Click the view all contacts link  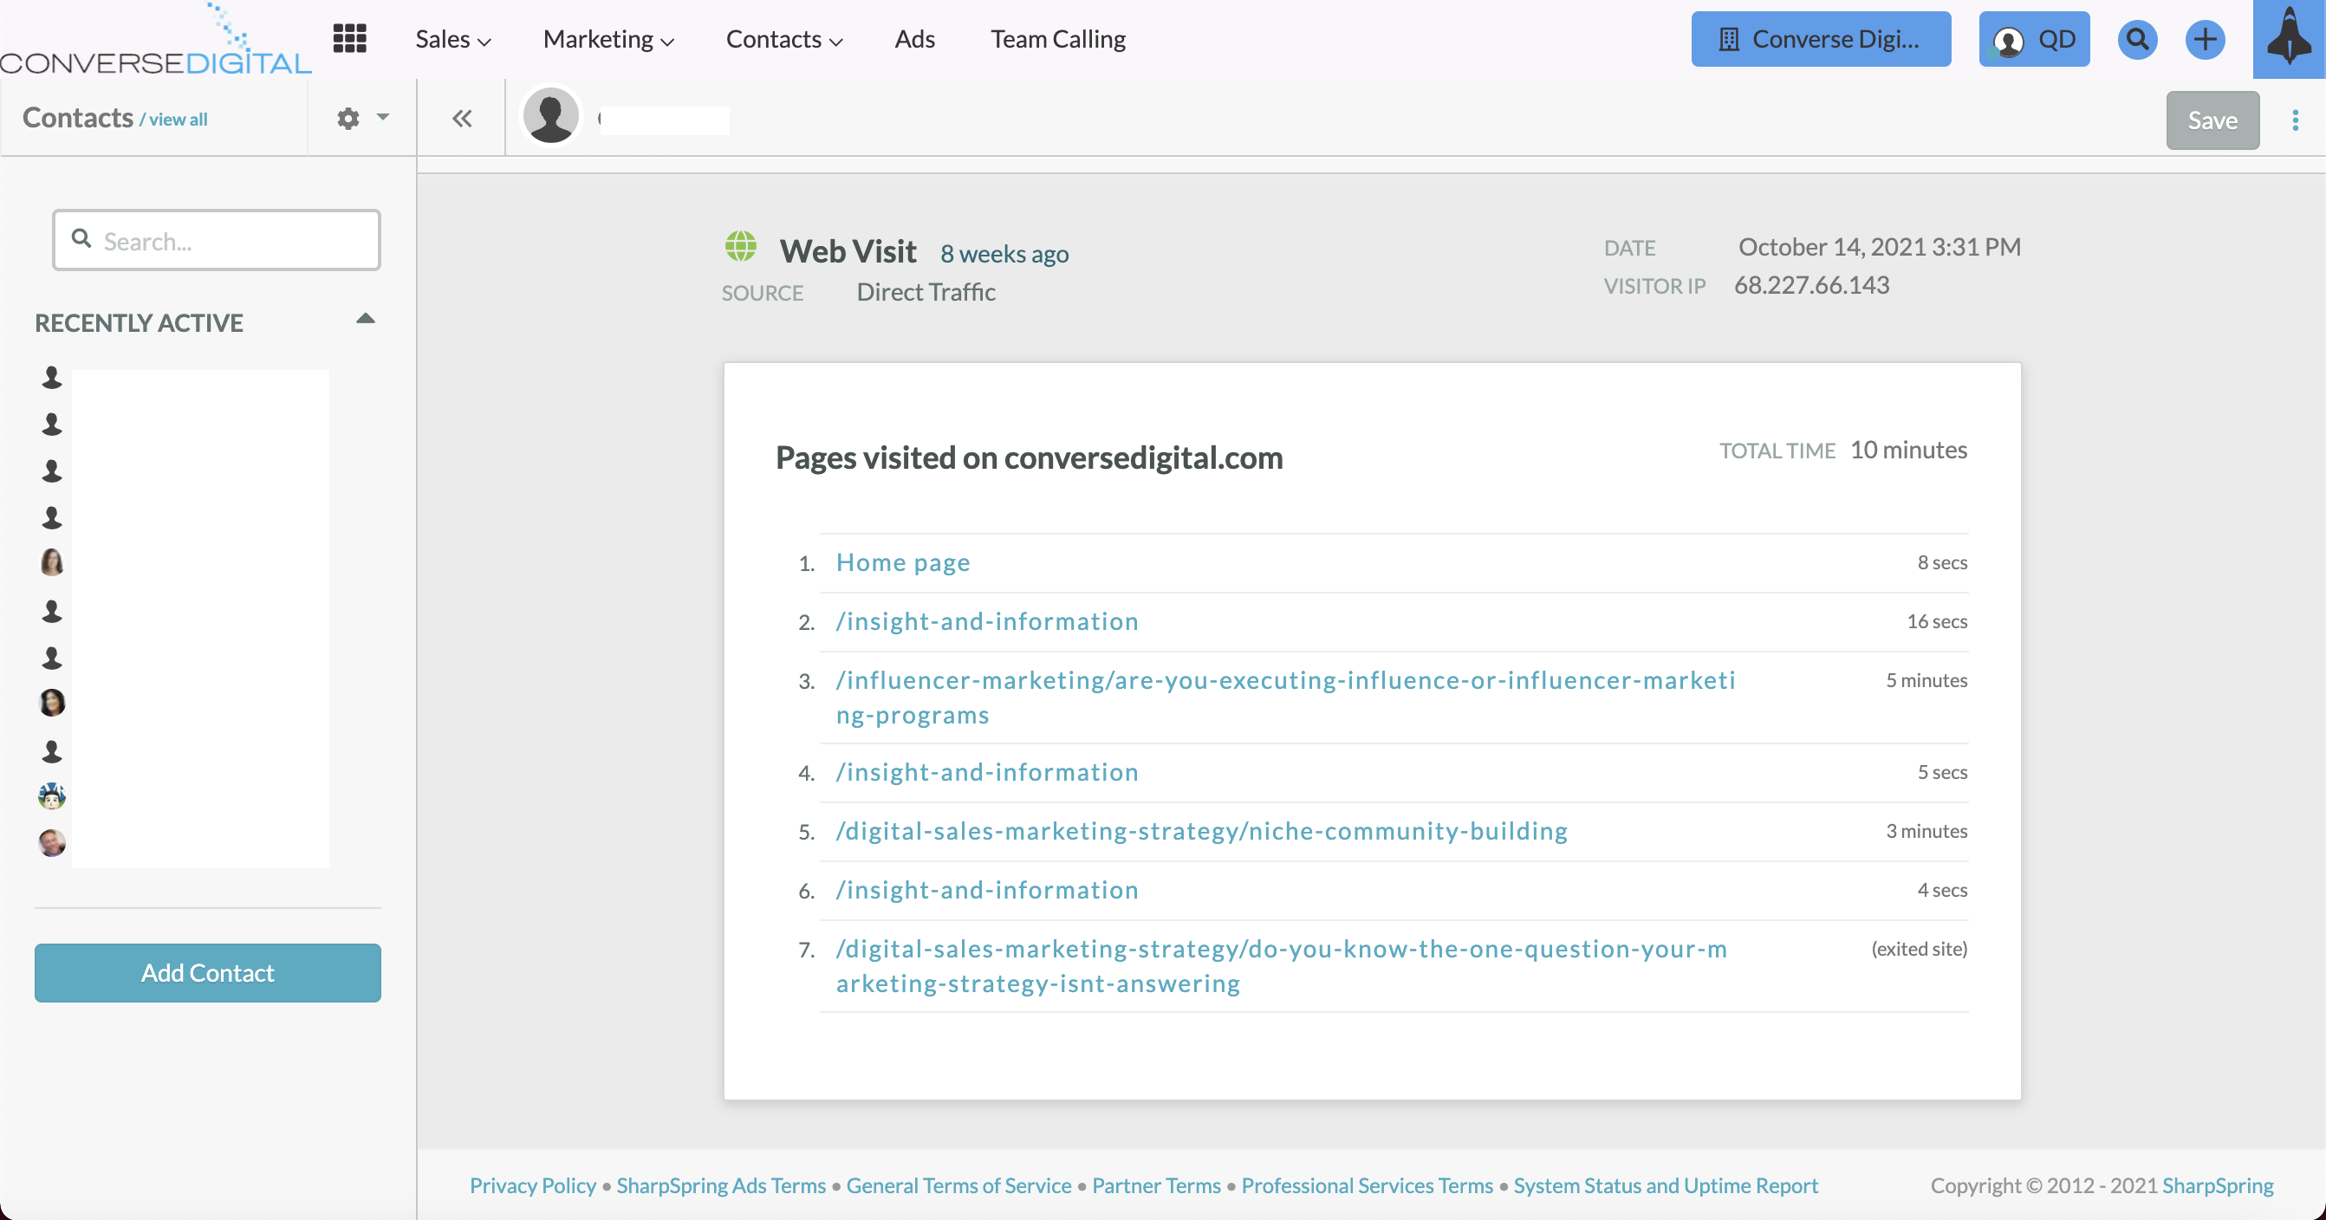[178, 120]
